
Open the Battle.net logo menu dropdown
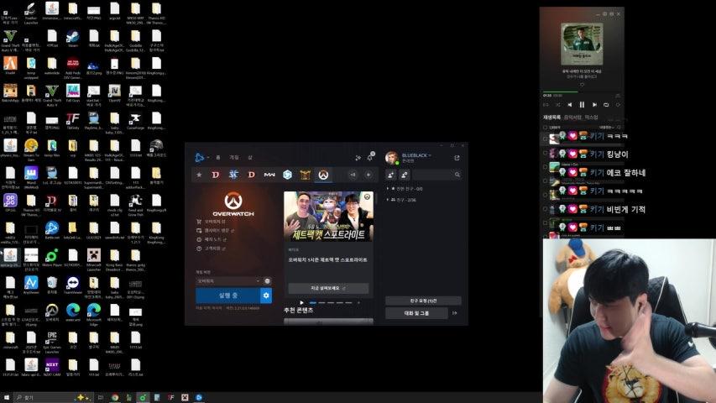click(201, 157)
